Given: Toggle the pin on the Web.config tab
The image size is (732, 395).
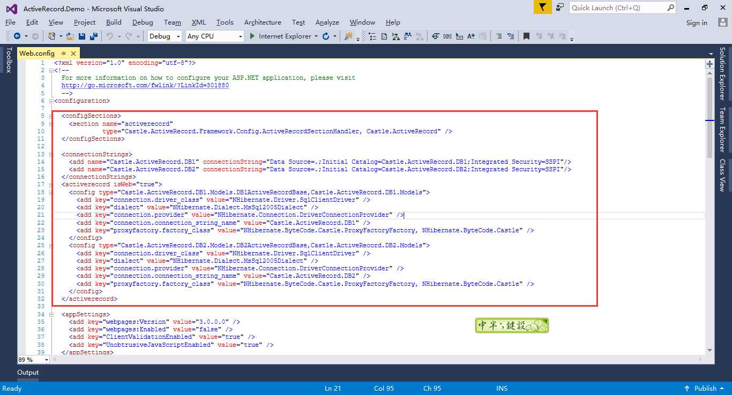Looking at the screenshot, I should point(63,53).
